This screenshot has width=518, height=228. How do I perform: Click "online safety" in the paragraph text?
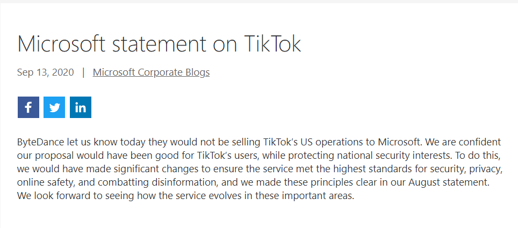(x=43, y=182)
